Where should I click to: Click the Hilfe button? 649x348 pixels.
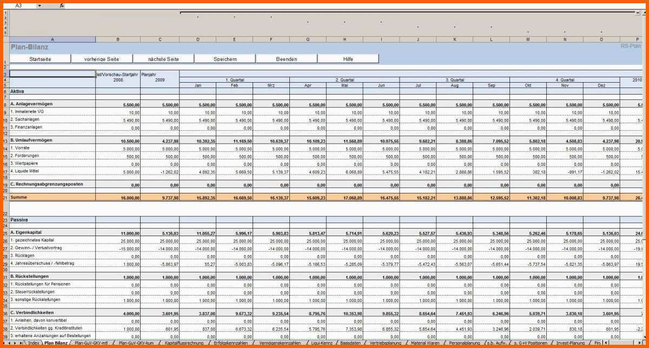[x=348, y=59]
